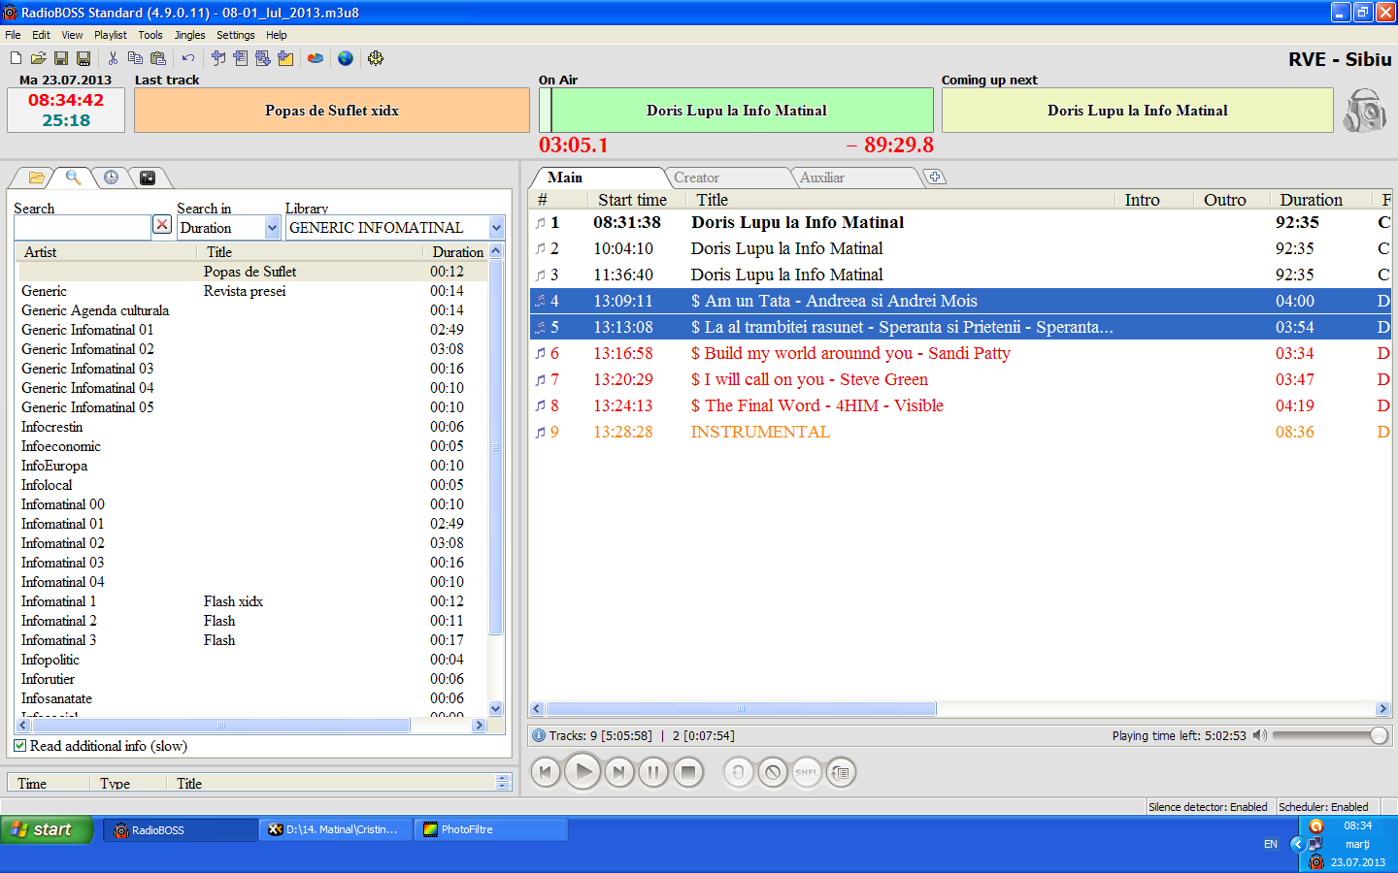The height and width of the screenshot is (873, 1398).
Task: Open the pie chart report icon
Action: point(316,59)
